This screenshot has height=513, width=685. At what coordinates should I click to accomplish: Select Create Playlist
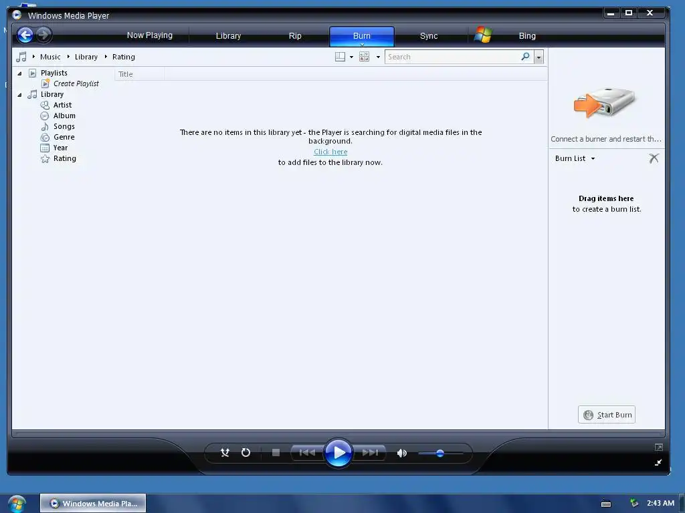76,83
